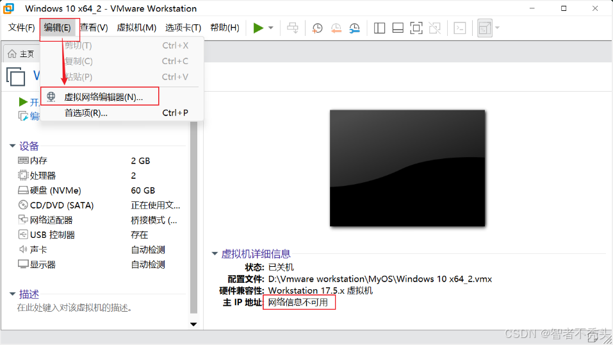Click the Workstation 17.5.x 虚拟机 compatibility text
The height and width of the screenshot is (345, 613).
[x=320, y=291]
